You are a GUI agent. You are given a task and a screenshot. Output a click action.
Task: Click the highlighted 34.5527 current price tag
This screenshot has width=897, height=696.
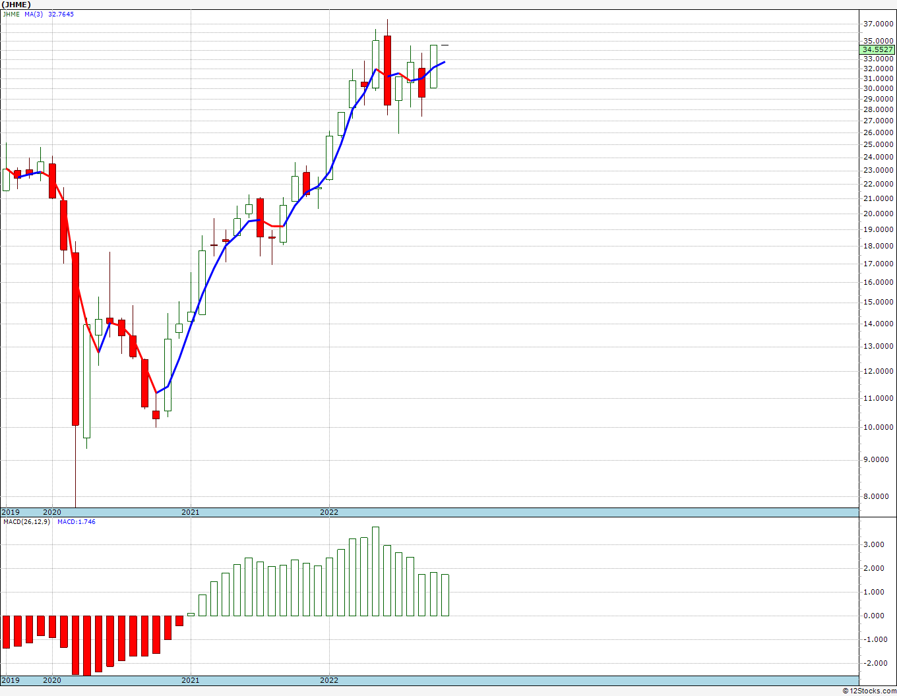click(x=878, y=49)
